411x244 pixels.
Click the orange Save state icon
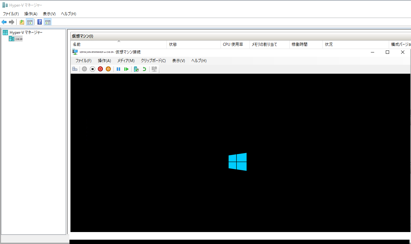coord(108,69)
